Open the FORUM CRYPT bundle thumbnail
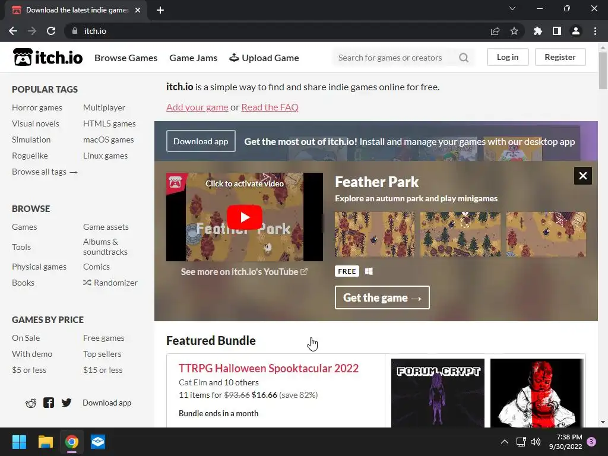This screenshot has height=456, width=608. point(438,393)
